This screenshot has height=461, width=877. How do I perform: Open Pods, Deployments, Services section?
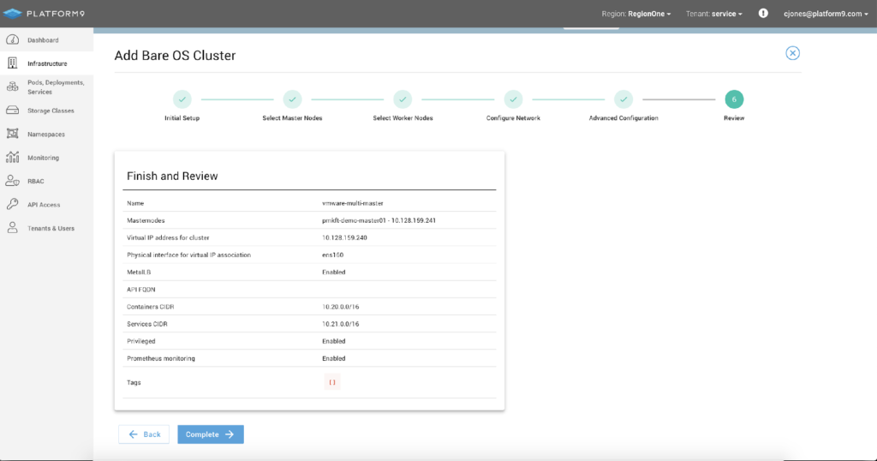point(55,87)
